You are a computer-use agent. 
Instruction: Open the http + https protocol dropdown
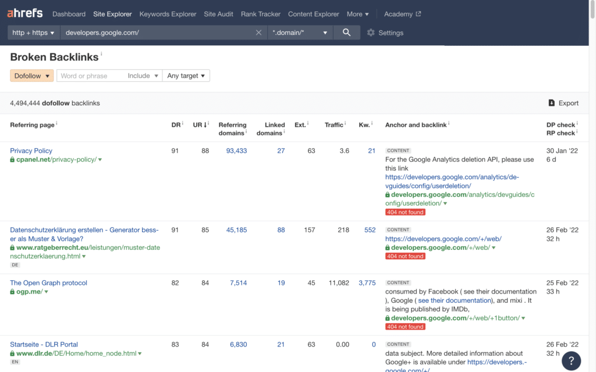point(33,33)
